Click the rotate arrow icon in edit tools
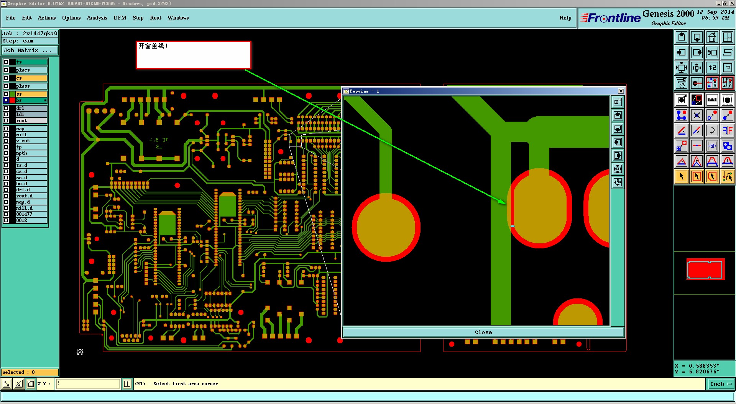736x404 pixels. point(712,130)
